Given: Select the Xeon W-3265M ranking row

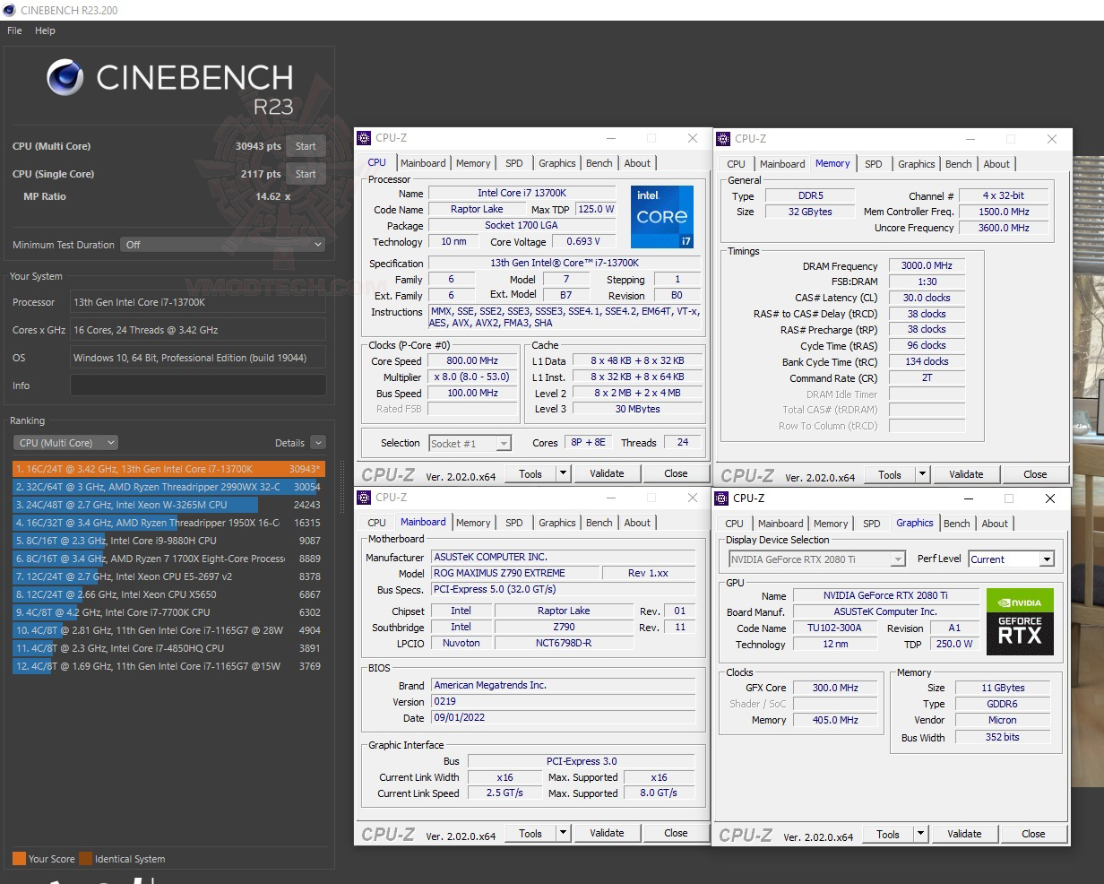Looking at the screenshot, I should pos(168,505).
